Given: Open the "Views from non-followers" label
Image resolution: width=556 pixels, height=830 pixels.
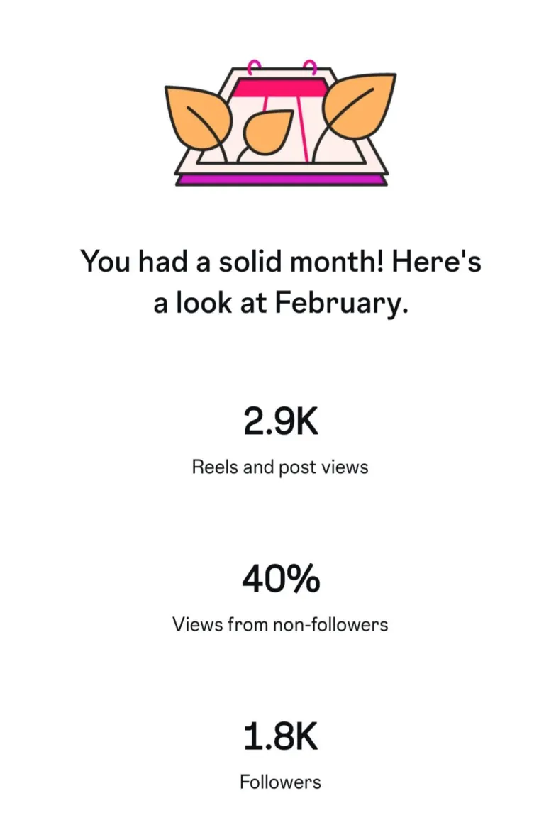Looking at the screenshot, I should (281, 625).
